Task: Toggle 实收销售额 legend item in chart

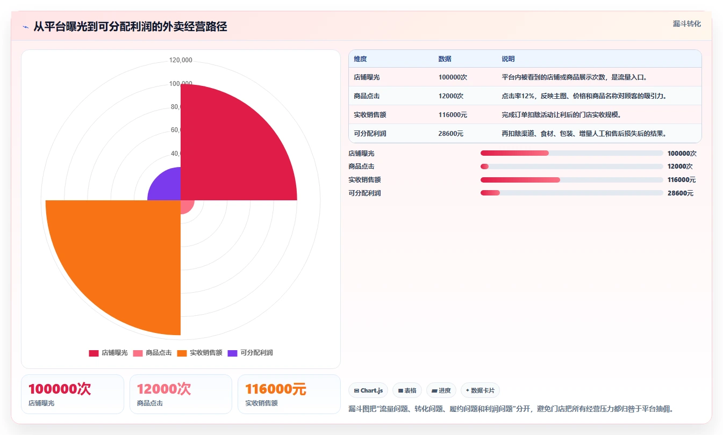Action: [x=200, y=353]
